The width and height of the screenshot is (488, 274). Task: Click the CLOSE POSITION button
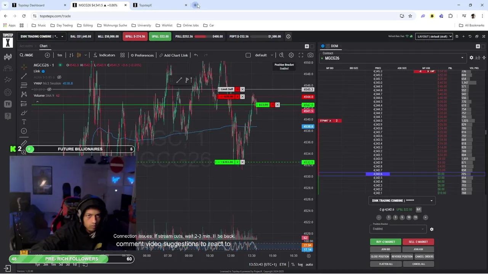(380, 256)
